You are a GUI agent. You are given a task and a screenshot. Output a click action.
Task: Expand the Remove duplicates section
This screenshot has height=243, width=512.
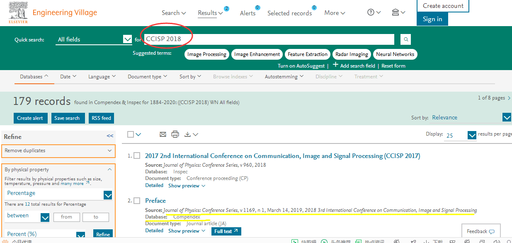click(58, 151)
